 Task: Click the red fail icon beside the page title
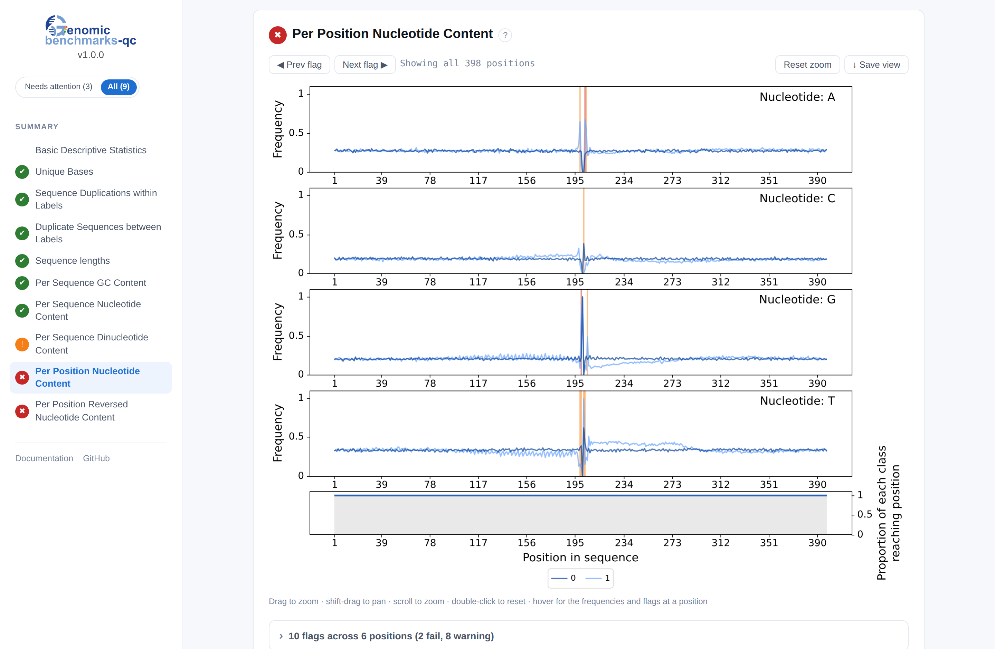tap(277, 35)
